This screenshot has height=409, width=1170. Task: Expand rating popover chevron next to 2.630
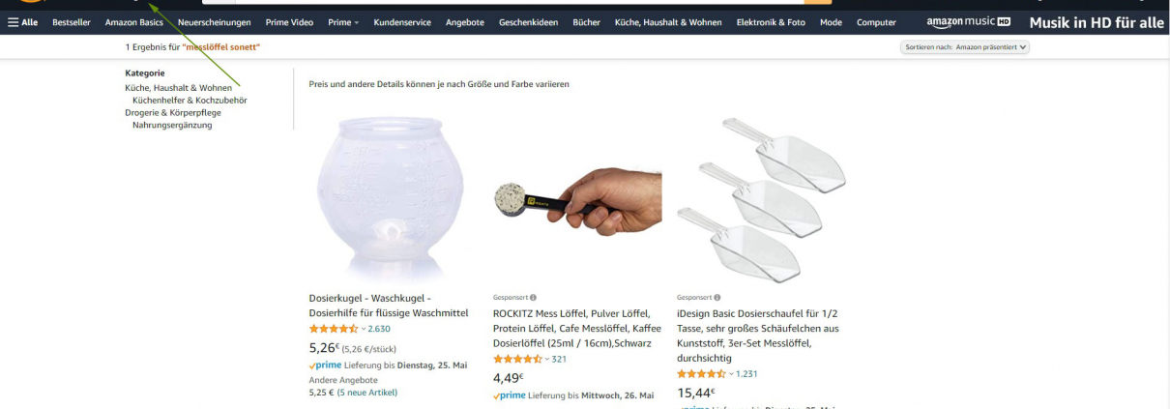[x=364, y=330]
